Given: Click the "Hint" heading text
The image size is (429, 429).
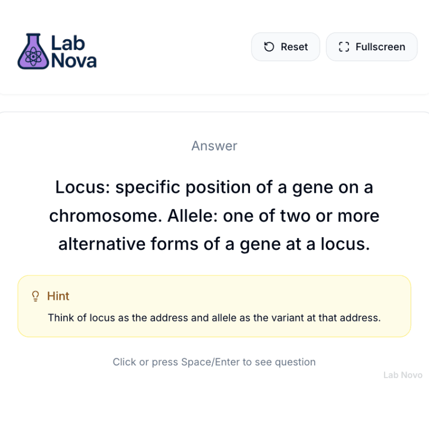Looking at the screenshot, I should [58, 296].
